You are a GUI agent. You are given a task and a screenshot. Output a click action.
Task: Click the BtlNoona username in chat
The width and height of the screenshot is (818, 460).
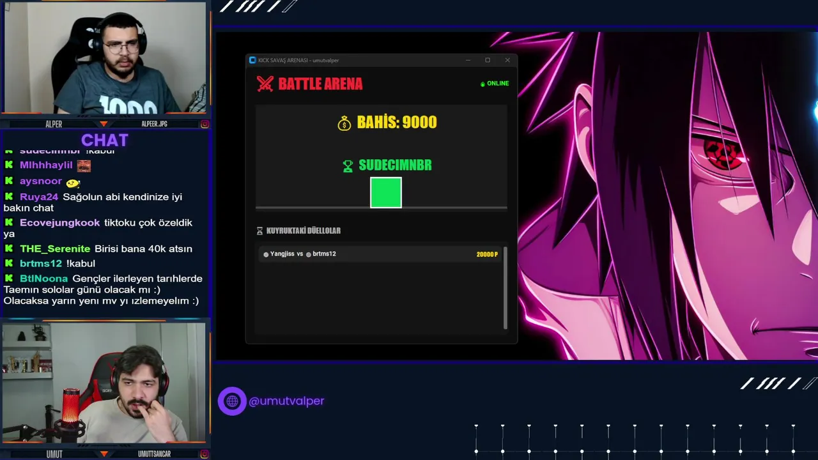click(x=43, y=279)
